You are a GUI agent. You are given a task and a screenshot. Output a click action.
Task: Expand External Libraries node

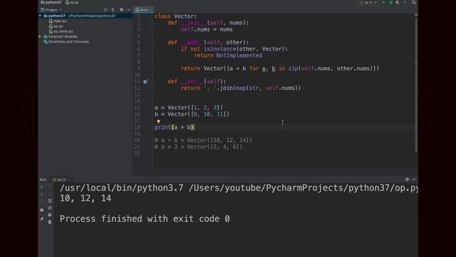pos(40,36)
